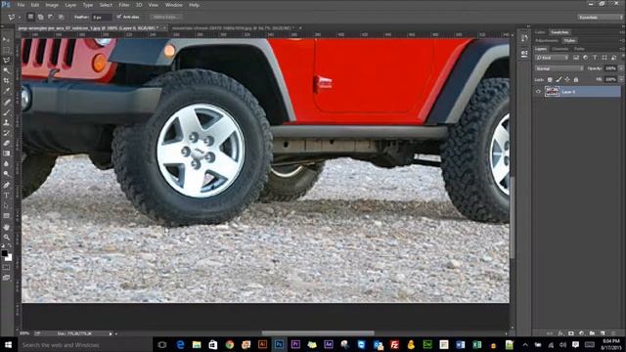The width and height of the screenshot is (626, 352).
Task: Toggle Lock transparent pixels
Action: (x=550, y=80)
